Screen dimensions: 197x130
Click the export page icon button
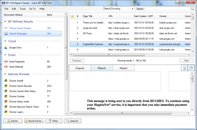click(x=184, y=68)
